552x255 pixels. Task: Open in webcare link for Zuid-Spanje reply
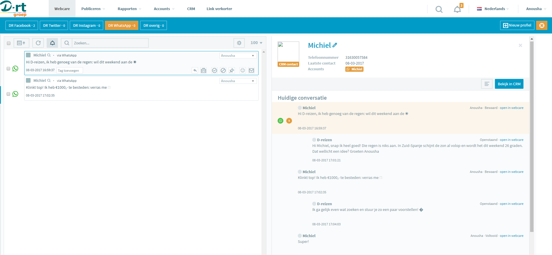pos(512,140)
